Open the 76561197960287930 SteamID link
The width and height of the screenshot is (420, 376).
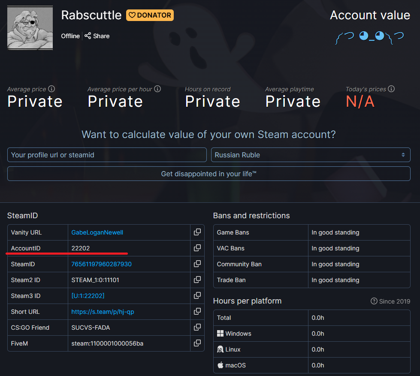[102, 264]
